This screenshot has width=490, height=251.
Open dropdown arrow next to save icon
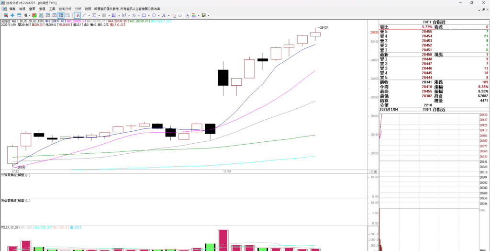tap(209, 15)
